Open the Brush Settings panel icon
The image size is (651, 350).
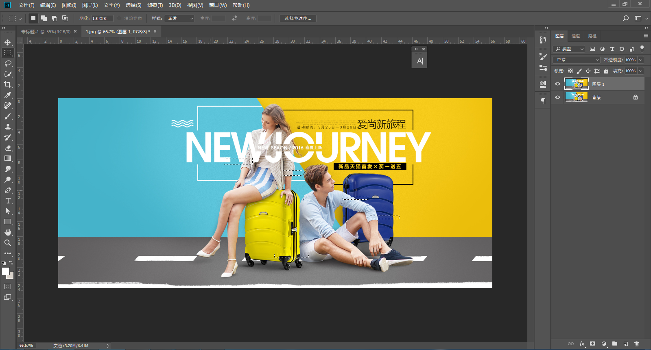coord(543,57)
